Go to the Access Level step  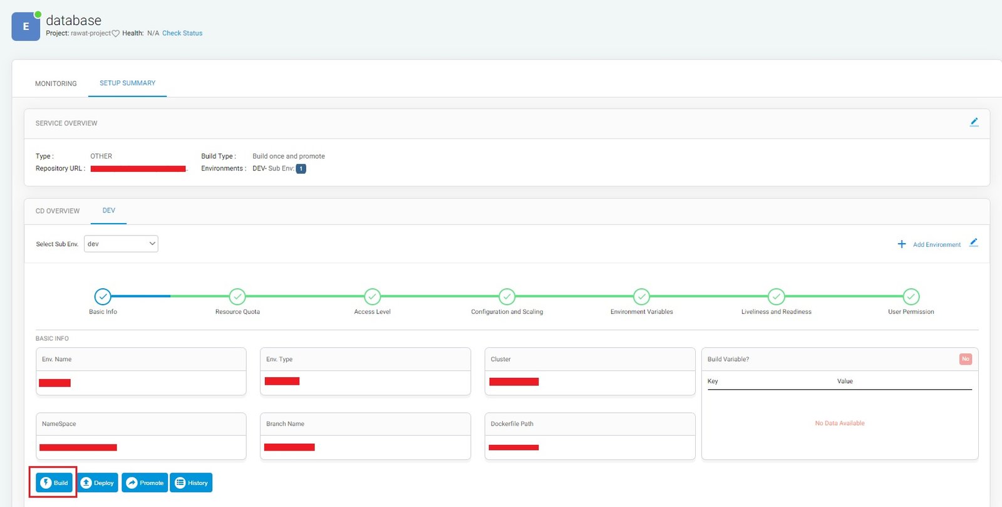372,296
